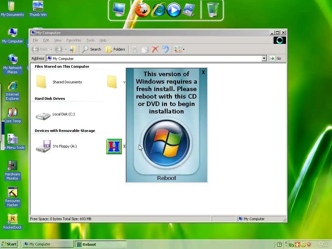Click 'Files Stored on This Computer' heading

(x=62, y=66)
